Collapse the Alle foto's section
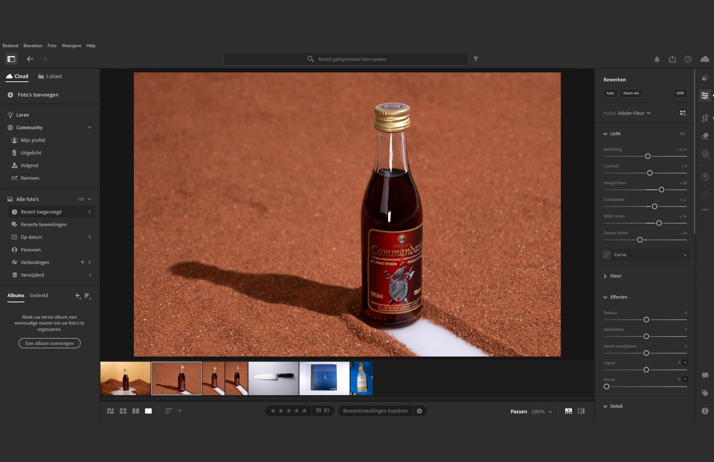Screen dimensions: 714x462 [90, 199]
